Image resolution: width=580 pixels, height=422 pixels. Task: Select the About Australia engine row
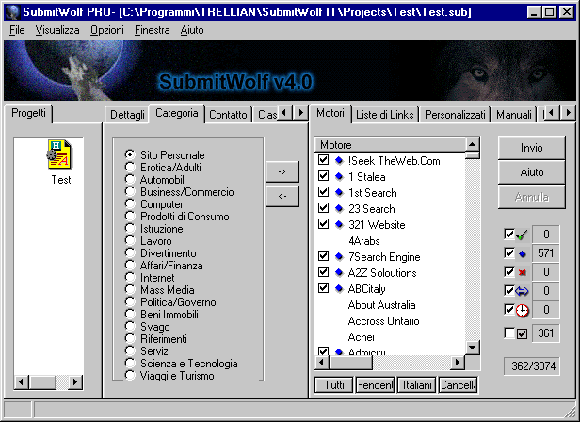coord(381,305)
